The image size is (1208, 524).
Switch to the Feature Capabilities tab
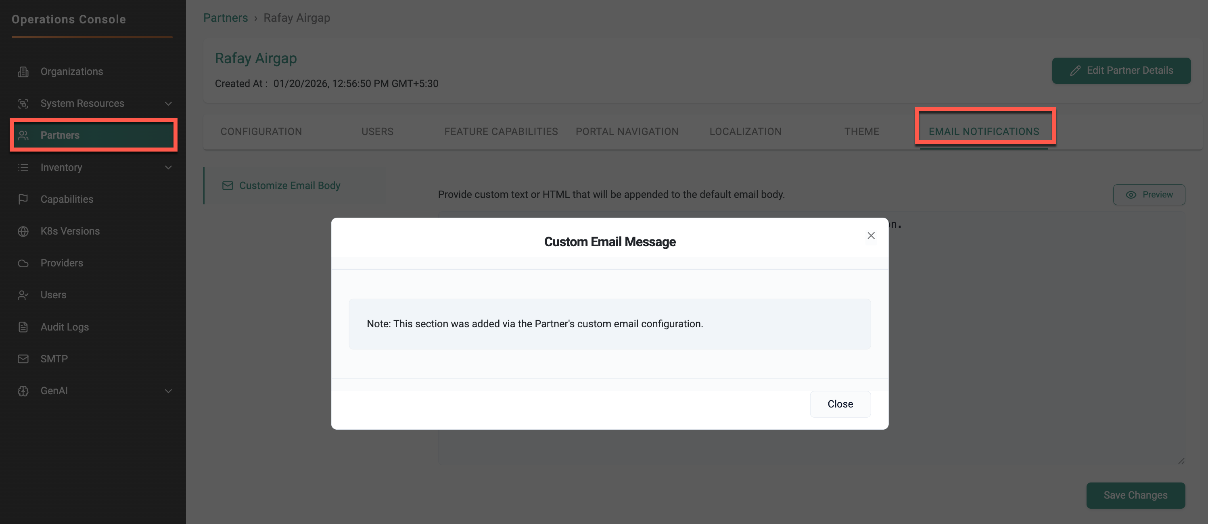(501, 131)
